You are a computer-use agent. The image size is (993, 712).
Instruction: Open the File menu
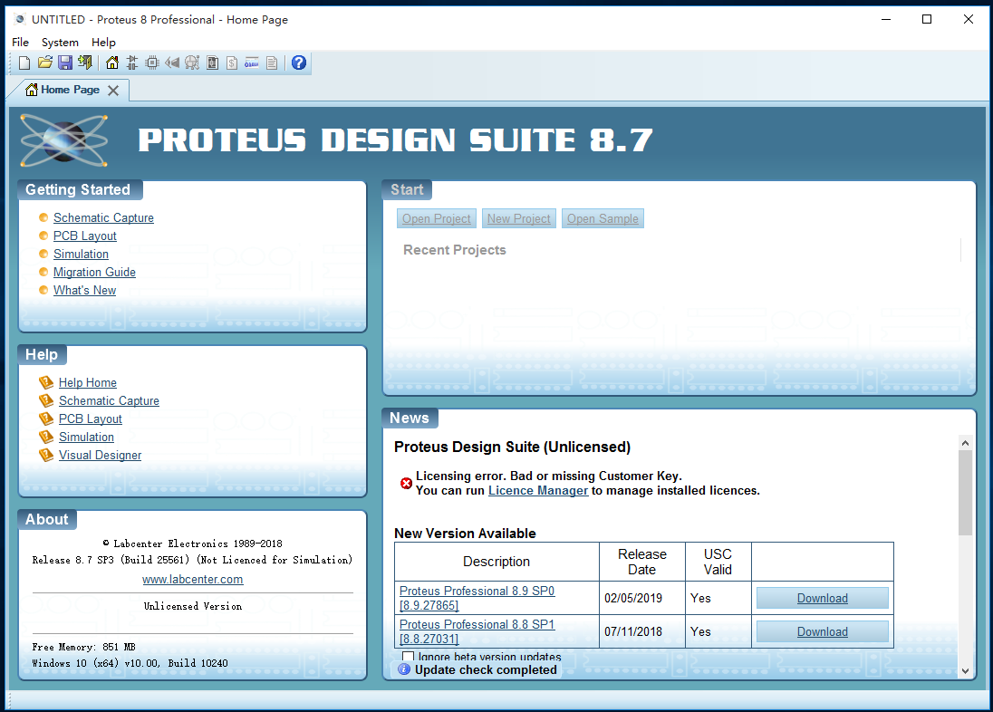[20, 43]
